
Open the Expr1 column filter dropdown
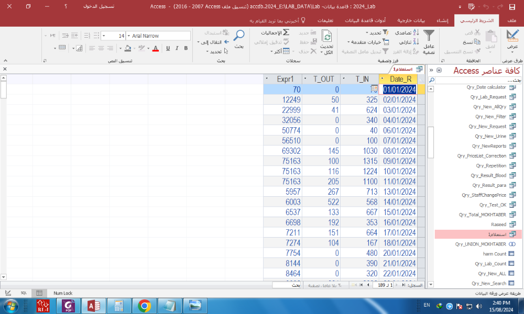(x=267, y=78)
